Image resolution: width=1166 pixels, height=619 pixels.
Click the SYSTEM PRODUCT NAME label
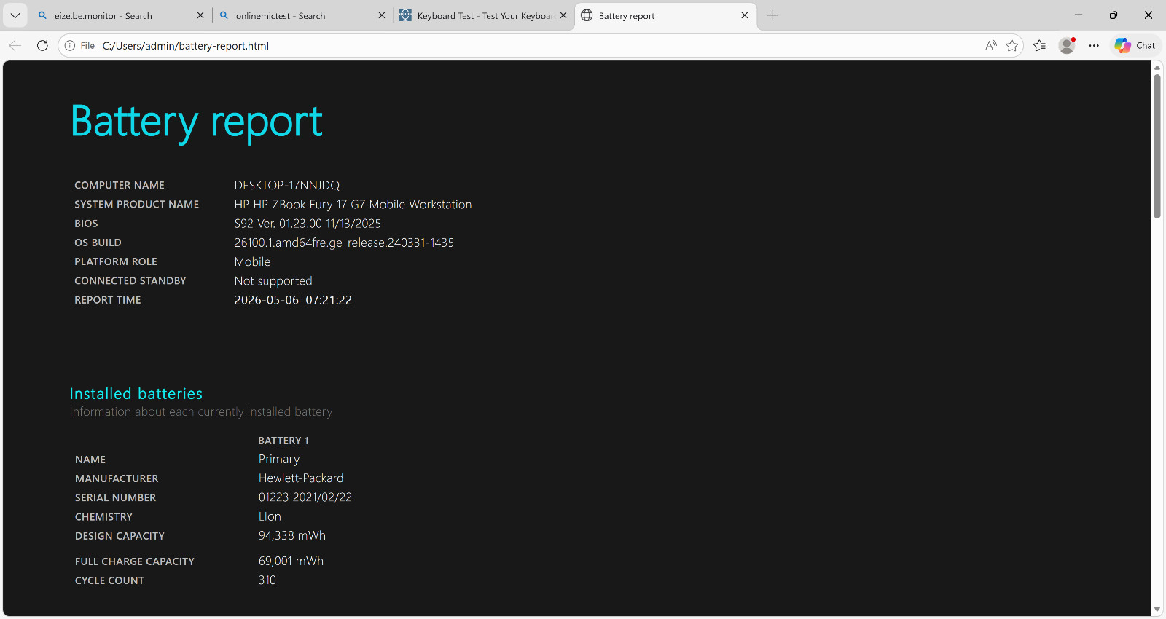(137, 205)
